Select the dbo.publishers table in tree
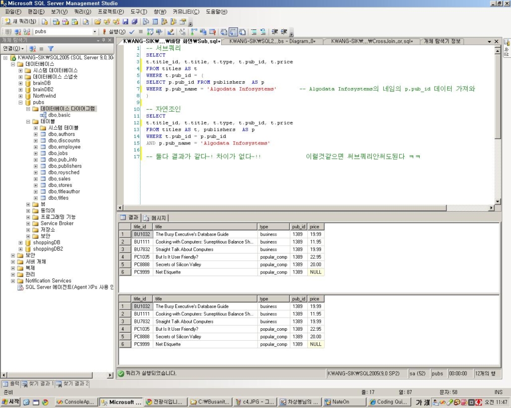Image resolution: width=511 pixels, height=408 pixels. [65, 166]
